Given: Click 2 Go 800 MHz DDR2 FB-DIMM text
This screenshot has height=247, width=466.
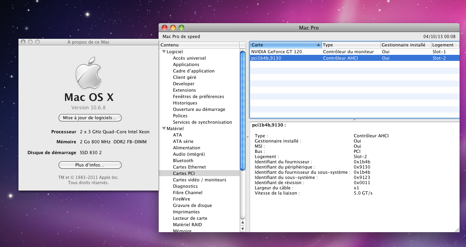Looking at the screenshot, I should 113,142.
